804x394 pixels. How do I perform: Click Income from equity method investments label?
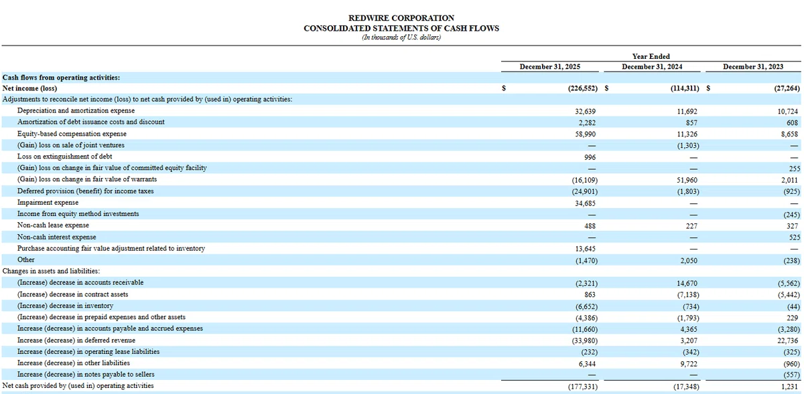pyautogui.click(x=78, y=213)
